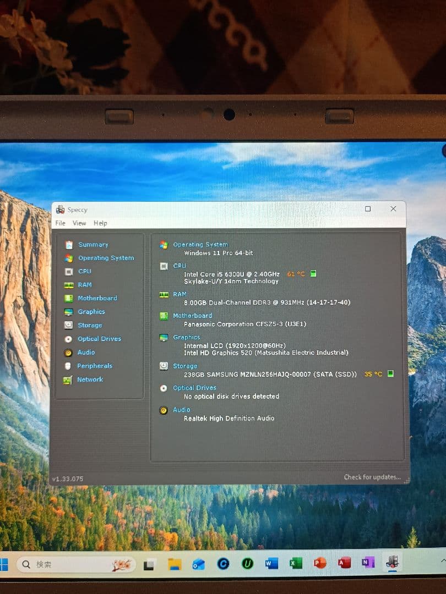This screenshot has width=446, height=594.
Task: Maximize the Speccy window
Action: click(368, 209)
